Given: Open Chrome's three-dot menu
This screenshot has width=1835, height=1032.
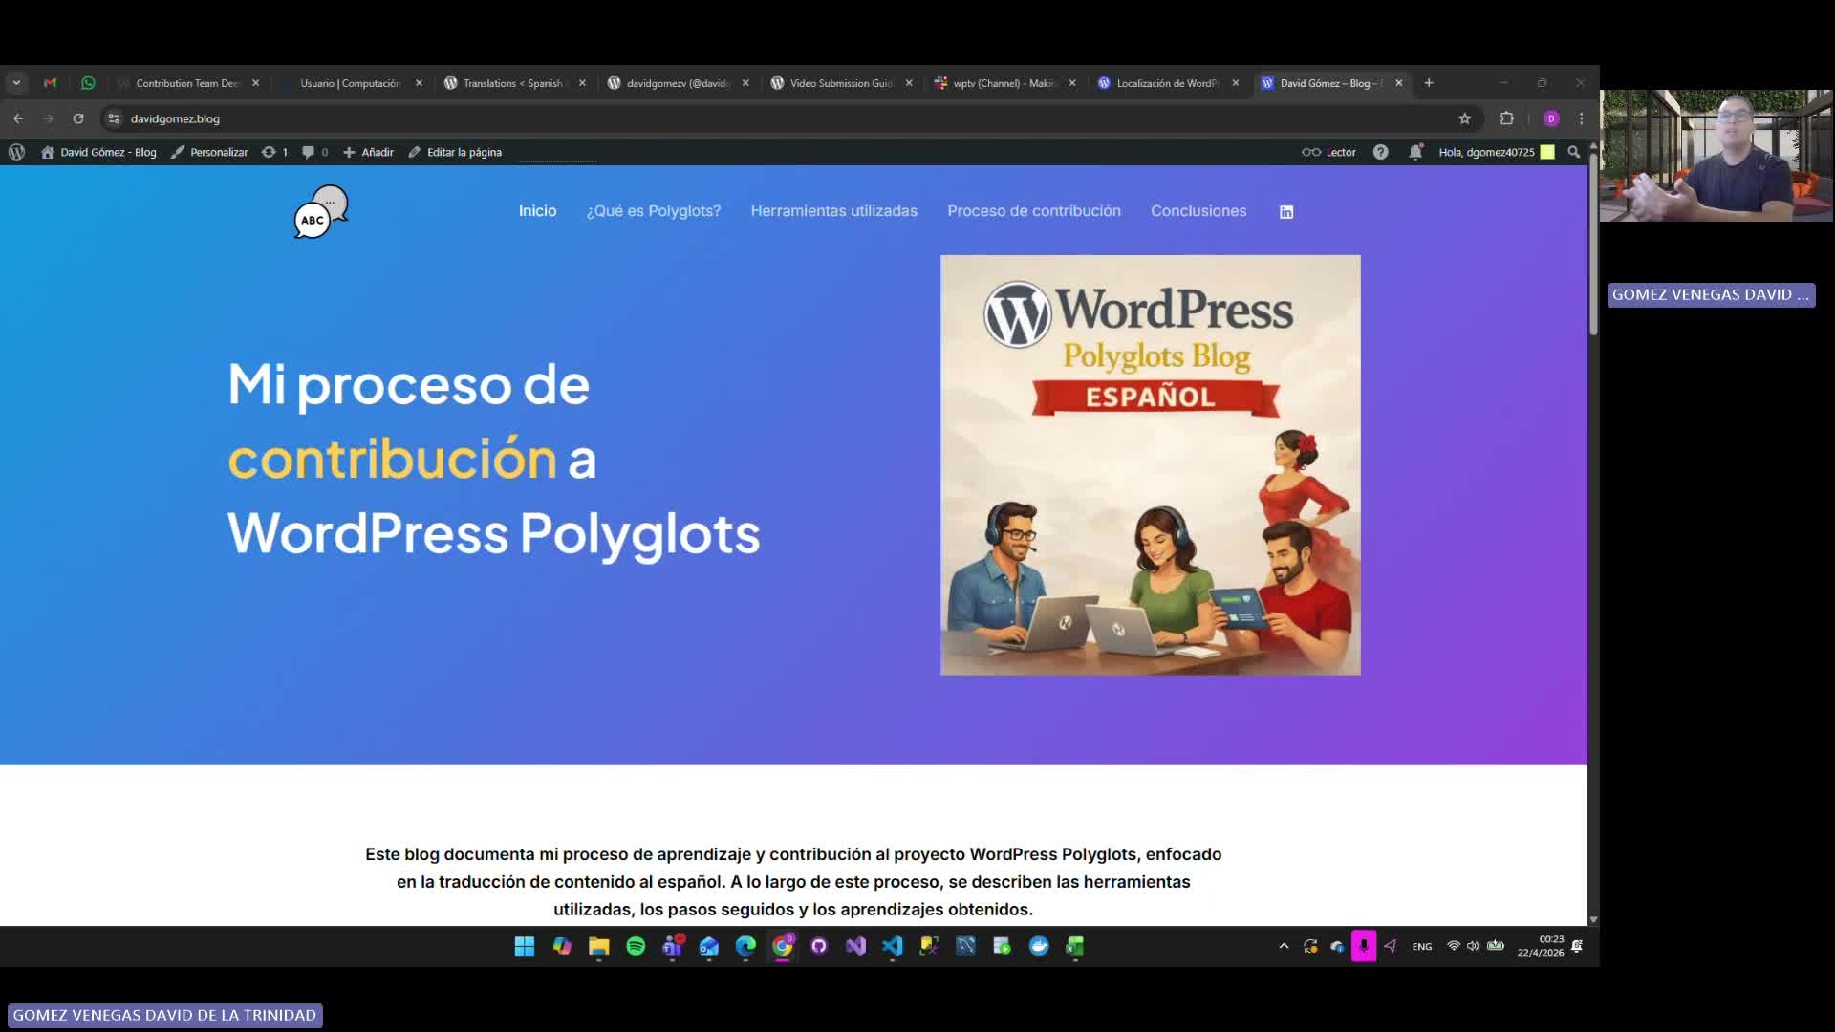Looking at the screenshot, I should [x=1580, y=118].
